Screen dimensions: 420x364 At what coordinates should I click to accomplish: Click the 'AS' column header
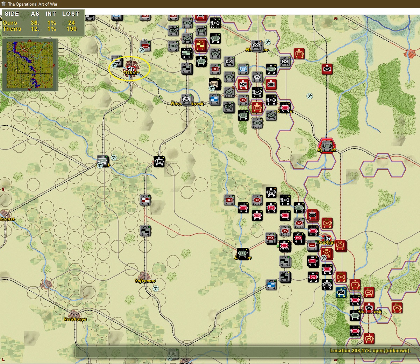(35, 14)
